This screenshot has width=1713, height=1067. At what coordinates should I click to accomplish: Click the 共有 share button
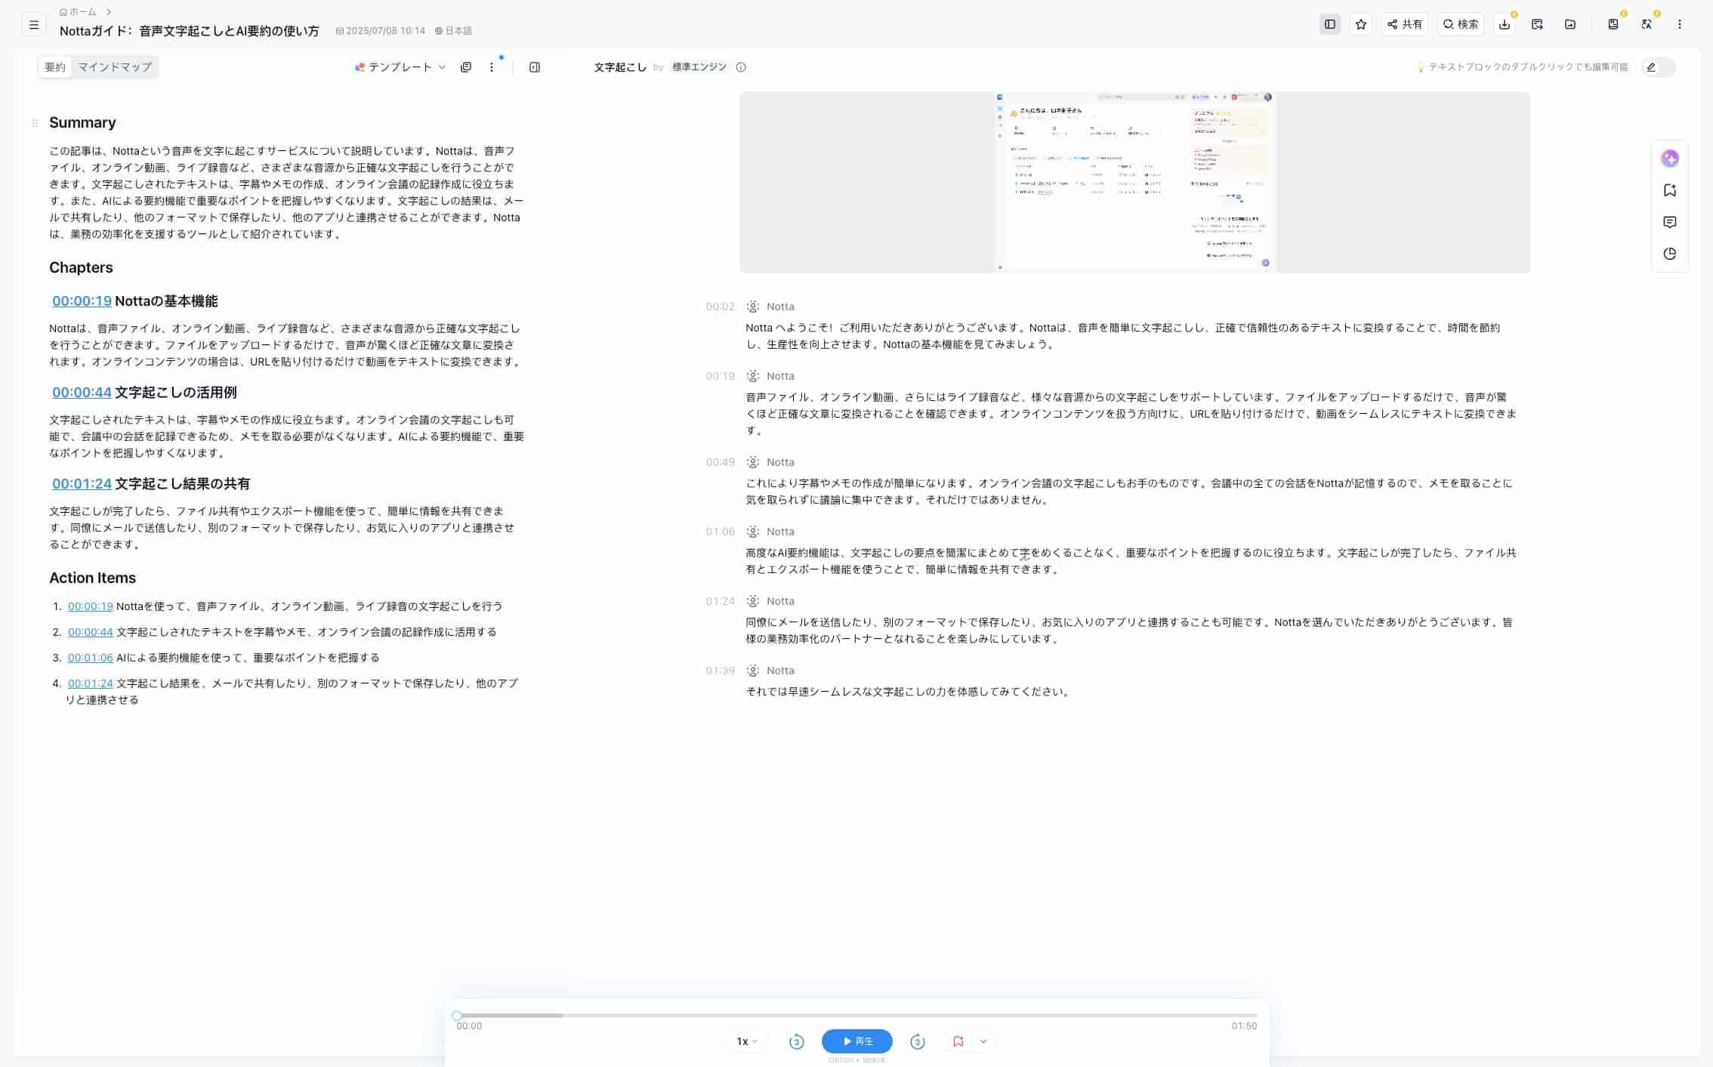[1406, 24]
